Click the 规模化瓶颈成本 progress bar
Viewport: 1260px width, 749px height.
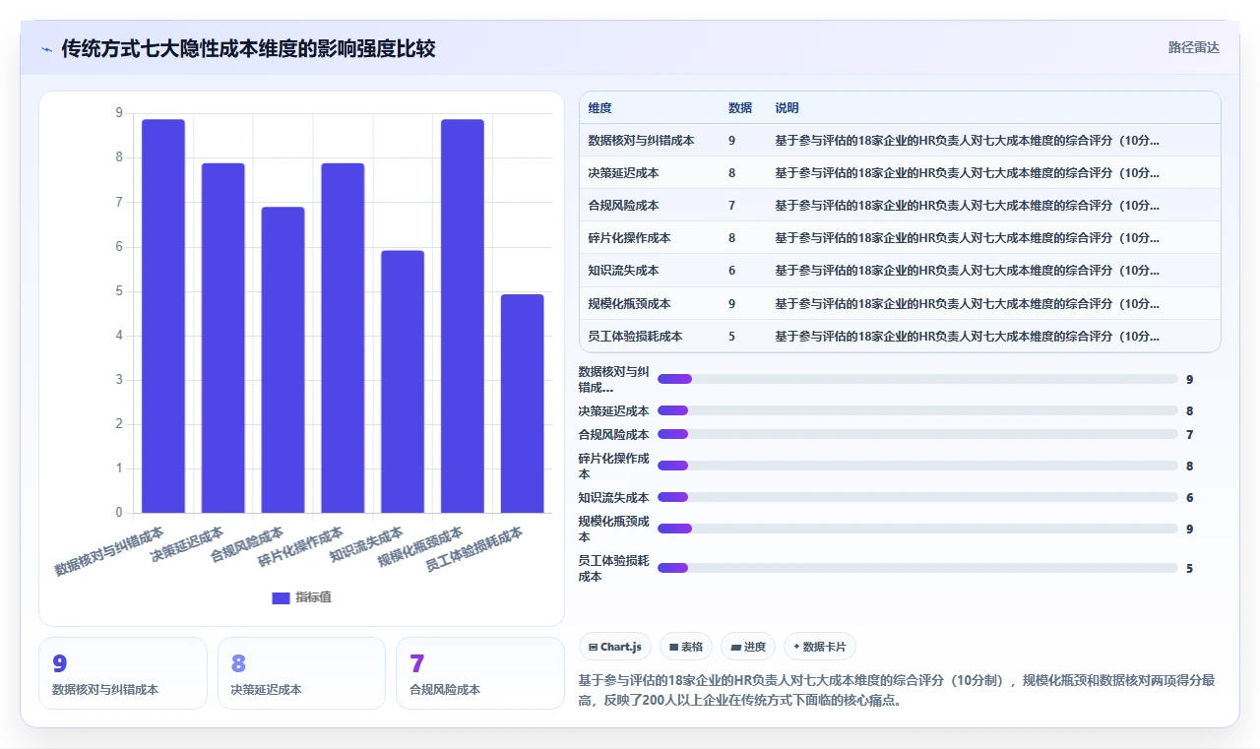(917, 529)
